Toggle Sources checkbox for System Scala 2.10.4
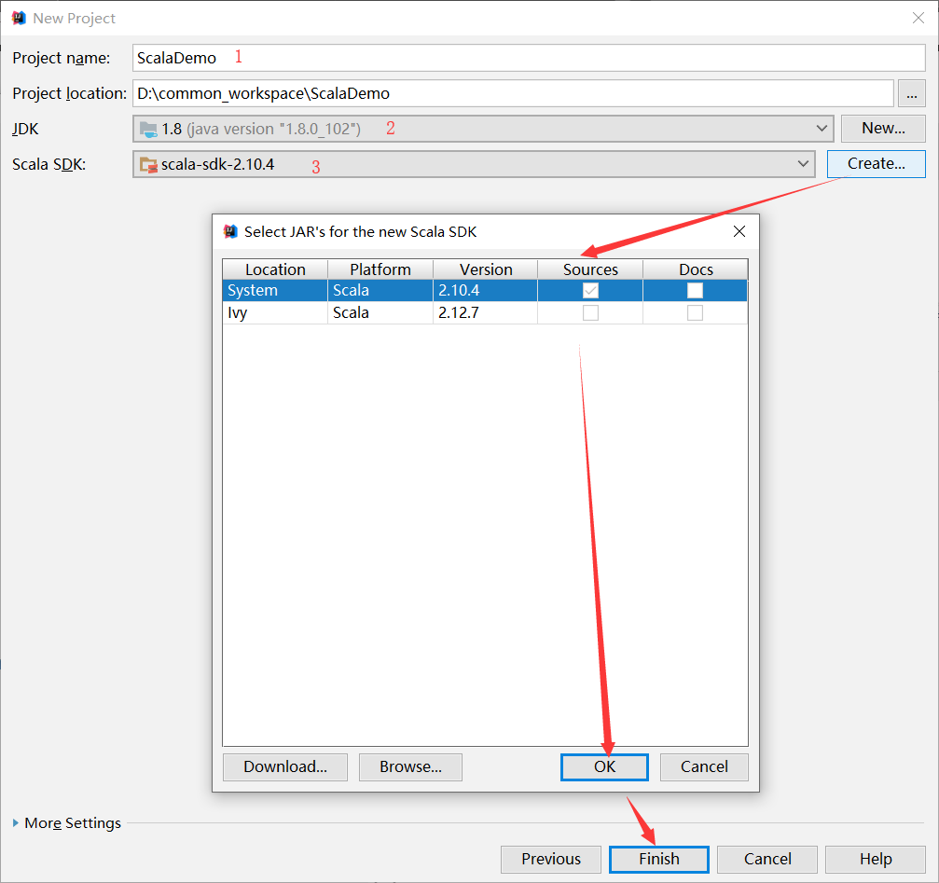939x883 pixels. click(x=590, y=290)
